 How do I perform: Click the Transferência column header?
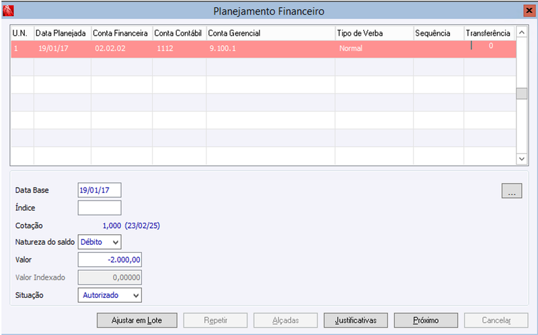pyautogui.click(x=490, y=33)
